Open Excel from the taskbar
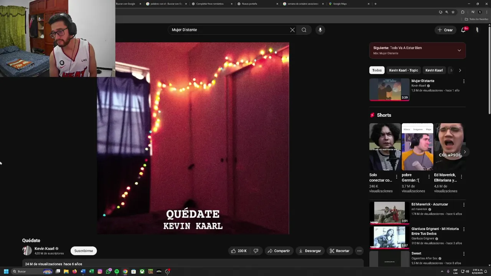Viewport: 491px width, 276px height. click(x=91, y=271)
